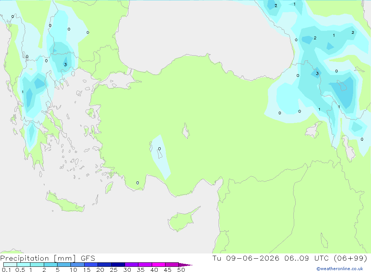
Task: Click the '20' legend scale label
Action: point(100,270)
